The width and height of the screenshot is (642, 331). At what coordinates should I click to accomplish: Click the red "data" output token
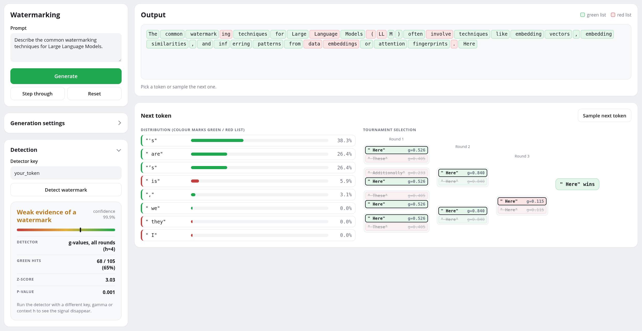point(313,44)
